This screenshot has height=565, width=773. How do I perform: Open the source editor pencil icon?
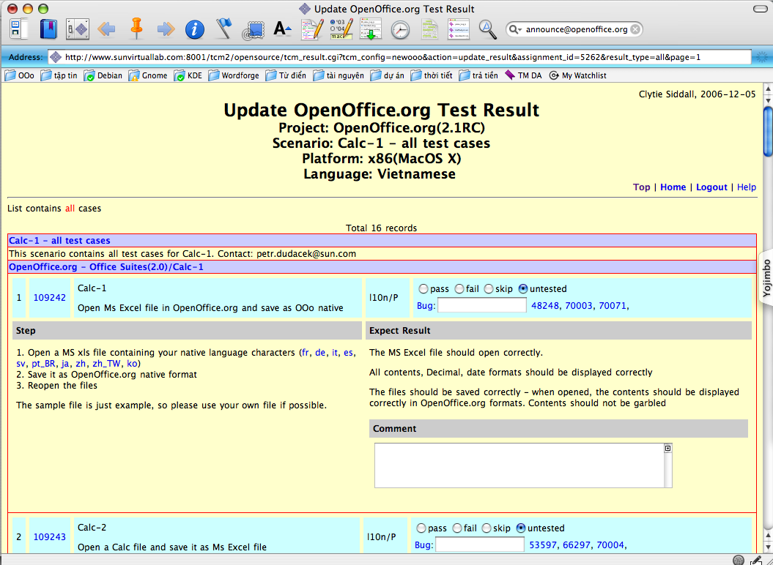tap(312, 29)
